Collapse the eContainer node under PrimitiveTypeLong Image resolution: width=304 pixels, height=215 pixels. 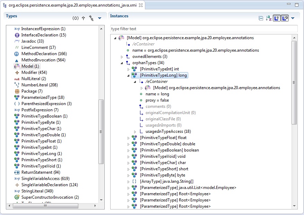(x=135, y=82)
